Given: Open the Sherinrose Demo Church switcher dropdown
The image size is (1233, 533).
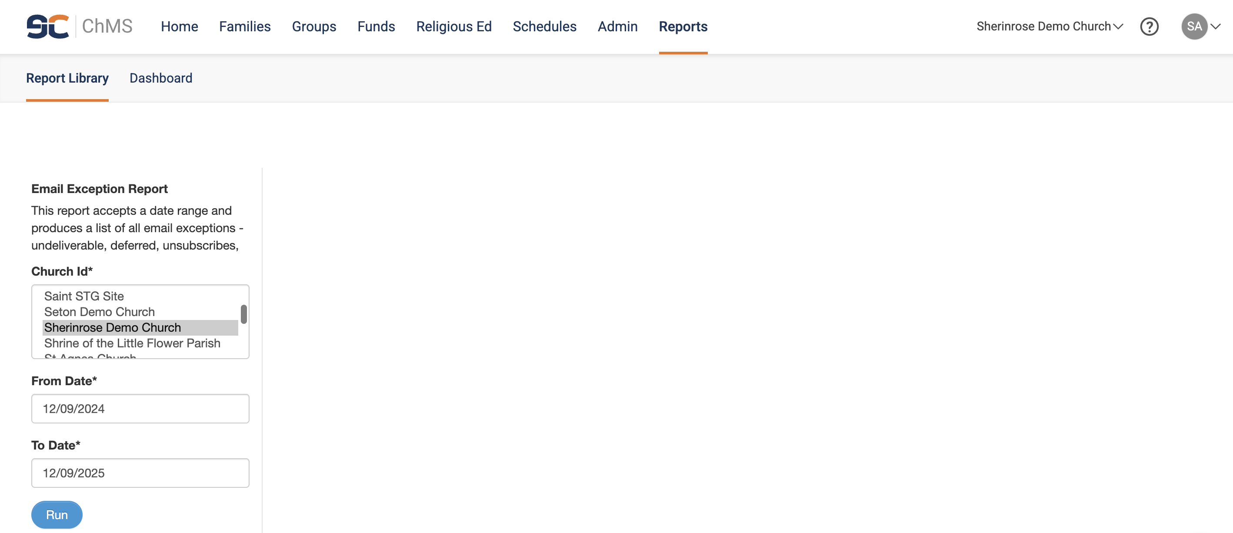Looking at the screenshot, I should [x=1049, y=27].
